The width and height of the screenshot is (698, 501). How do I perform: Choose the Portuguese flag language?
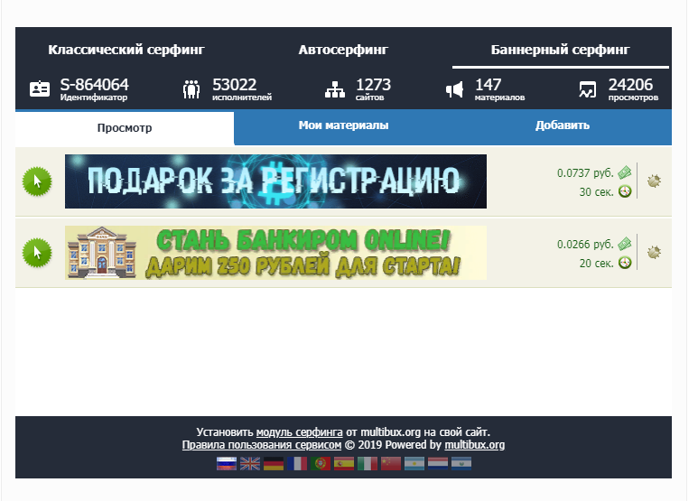[x=321, y=464]
